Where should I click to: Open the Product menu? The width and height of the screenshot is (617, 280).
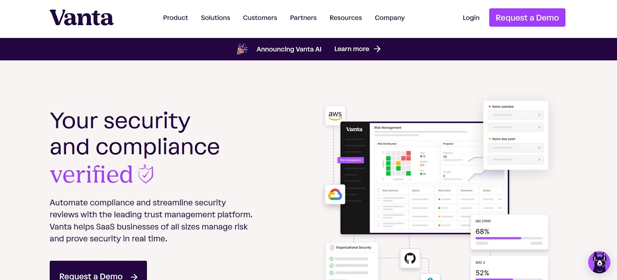[x=175, y=18]
